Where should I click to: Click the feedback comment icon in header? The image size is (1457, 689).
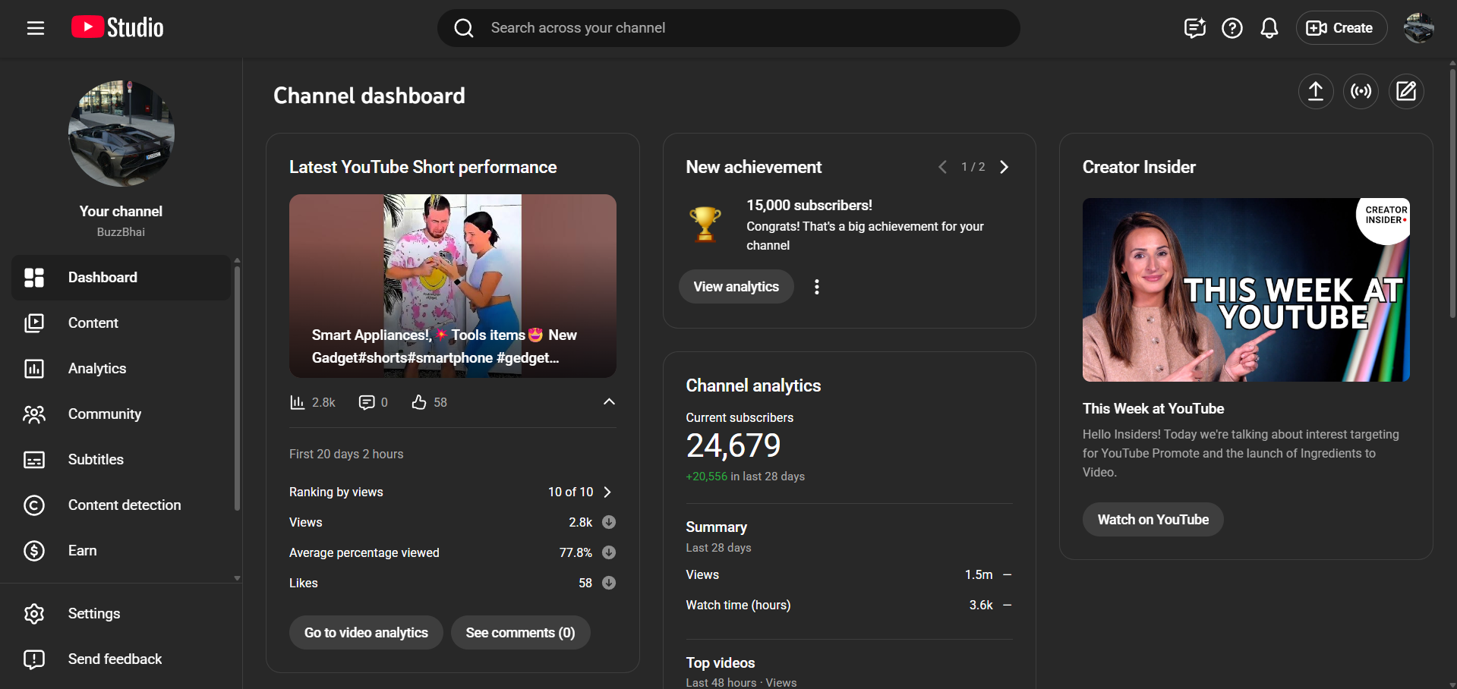(x=1194, y=28)
